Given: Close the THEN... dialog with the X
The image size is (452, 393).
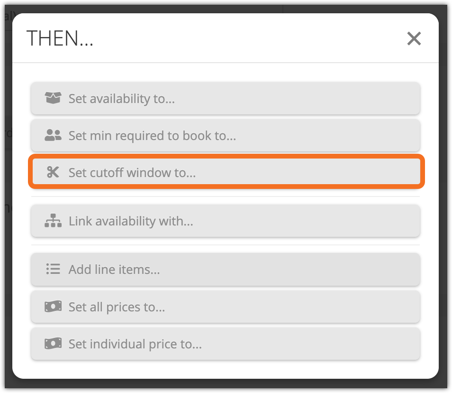Looking at the screenshot, I should tap(414, 38).
